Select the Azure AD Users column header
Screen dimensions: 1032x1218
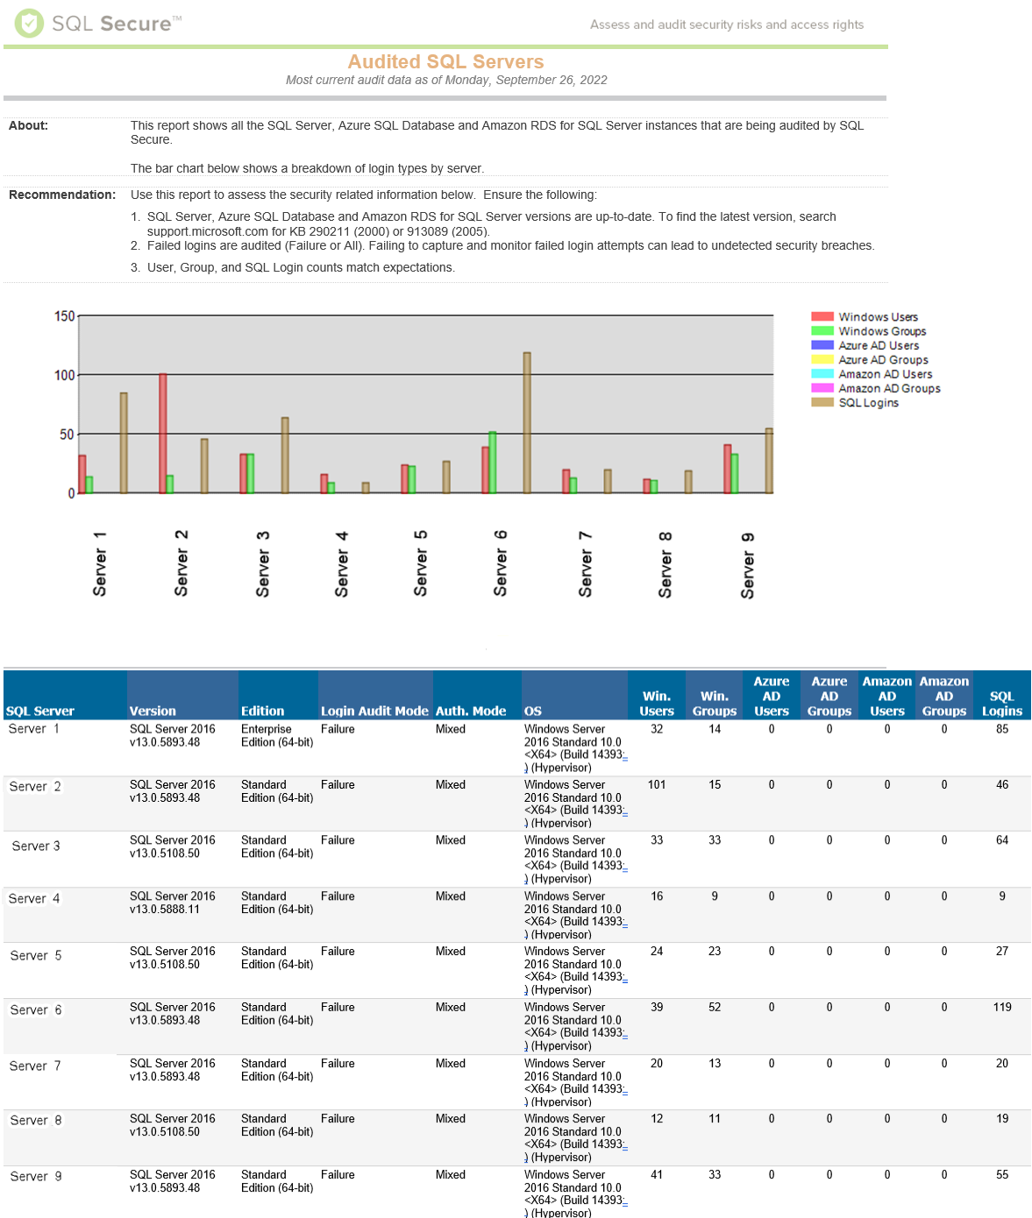click(772, 696)
